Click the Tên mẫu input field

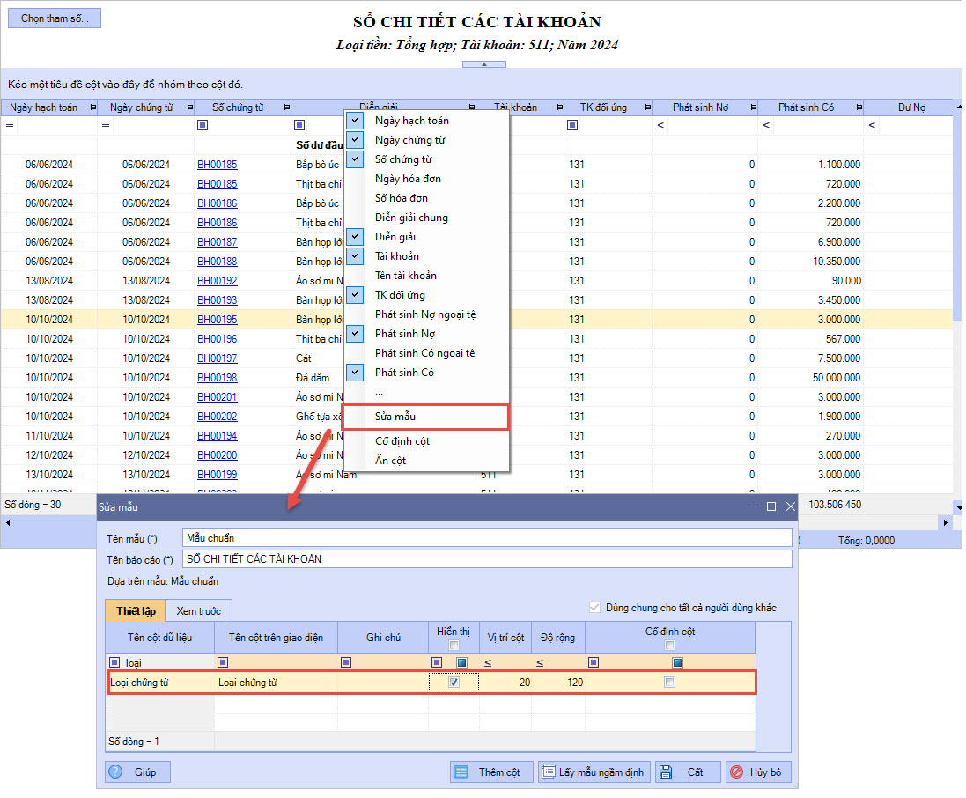coord(486,538)
